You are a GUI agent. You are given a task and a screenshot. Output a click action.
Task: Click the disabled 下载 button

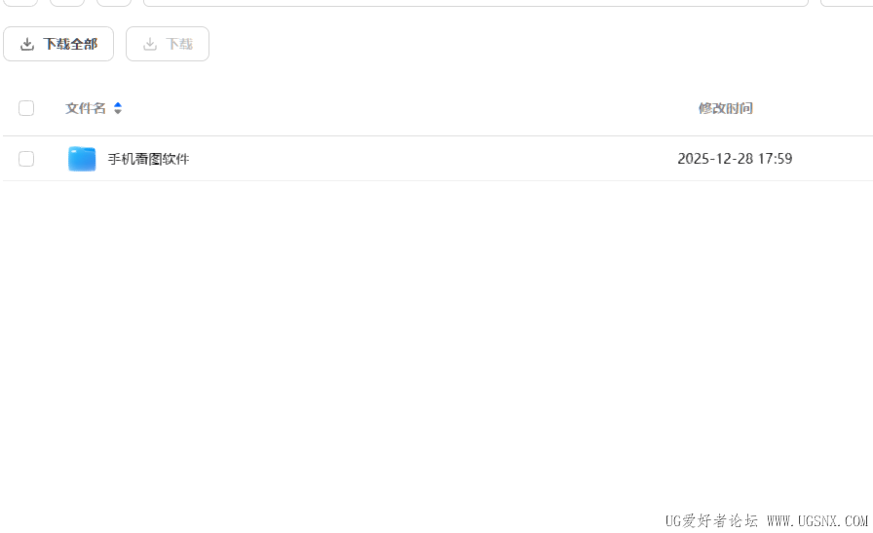[168, 44]
